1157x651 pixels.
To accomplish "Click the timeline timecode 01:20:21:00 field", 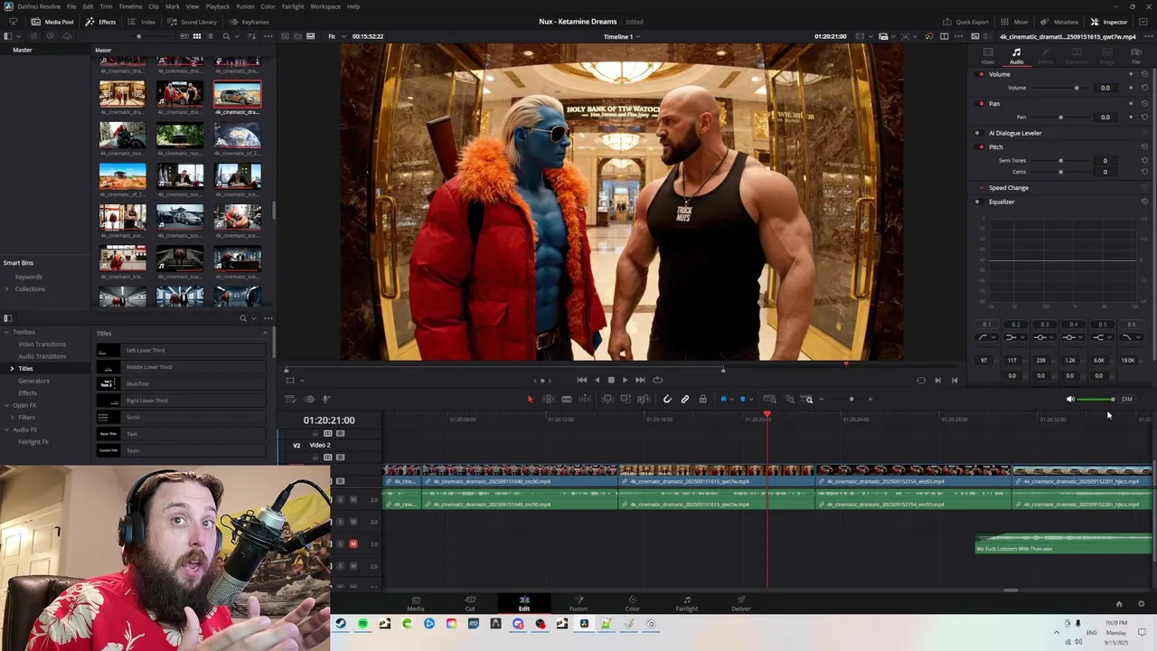I will point(329,420).
